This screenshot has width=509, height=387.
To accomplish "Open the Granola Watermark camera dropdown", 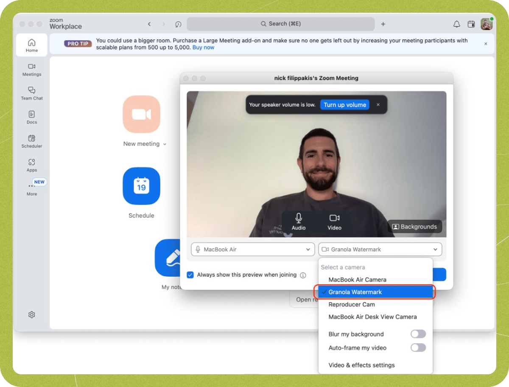I will (380, 250).
